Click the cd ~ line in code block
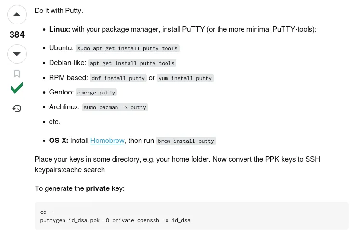The image size is (360, 235). click(47, 212)
